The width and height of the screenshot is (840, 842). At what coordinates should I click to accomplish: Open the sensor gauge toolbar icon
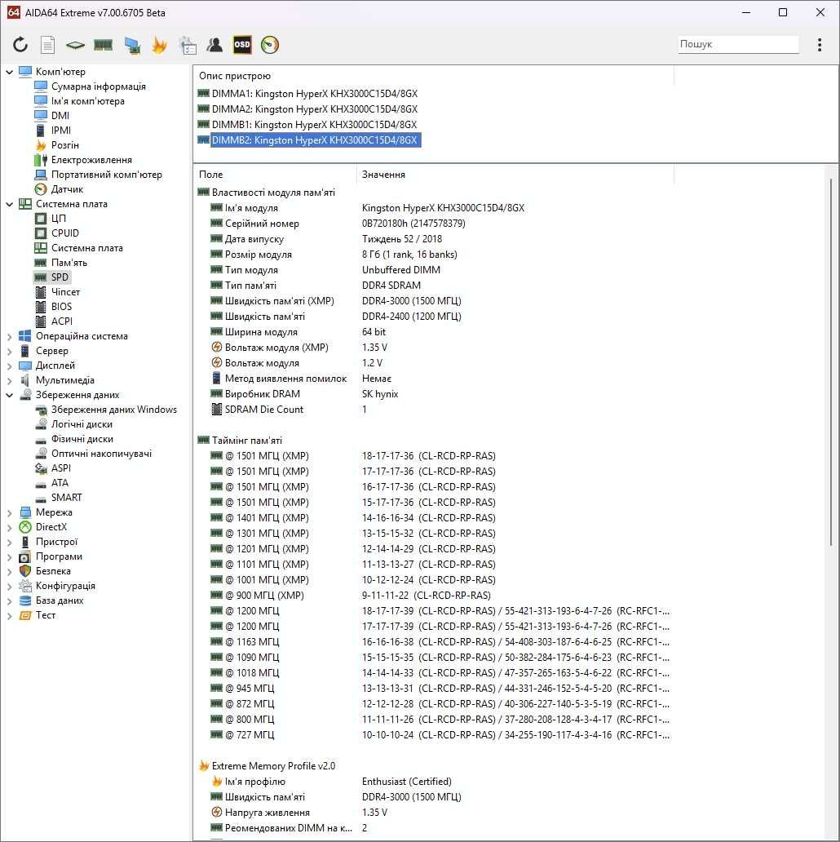click(x=270, y=45)
